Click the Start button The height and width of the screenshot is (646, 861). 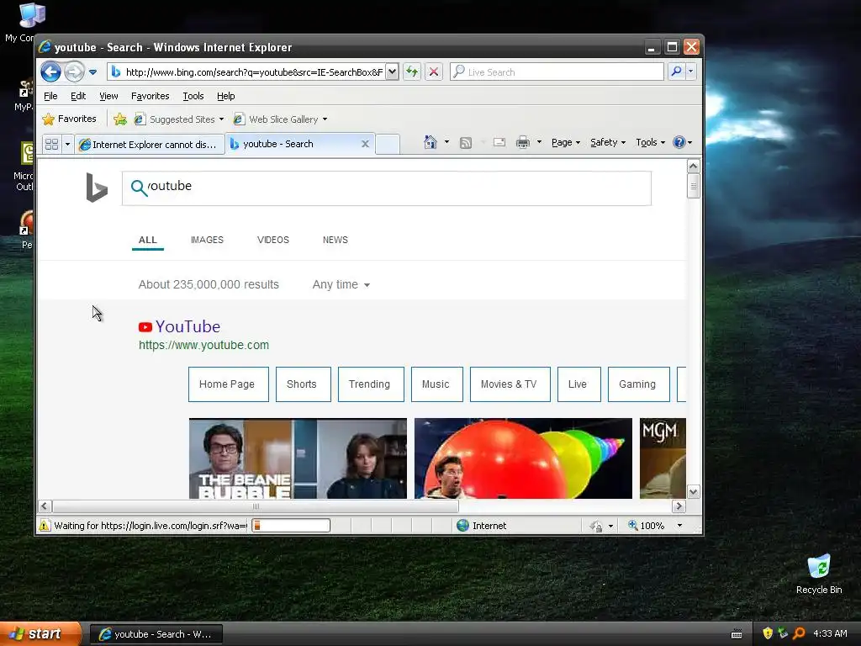[40, 634]
